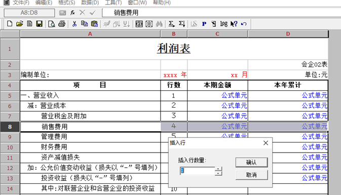The image size is (341, 195).
Task: Click the cell reference box showing A8:D8
Action: coord(29,13)
